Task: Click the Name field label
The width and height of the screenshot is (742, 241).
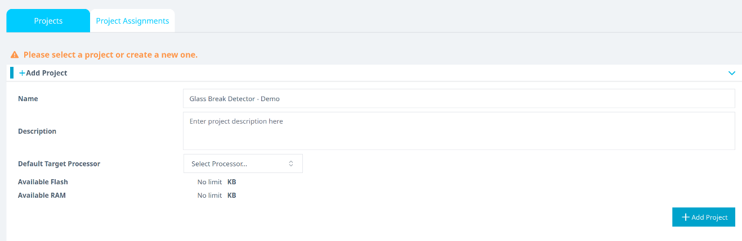Action: pyautogui.click(x=28, y=99)
